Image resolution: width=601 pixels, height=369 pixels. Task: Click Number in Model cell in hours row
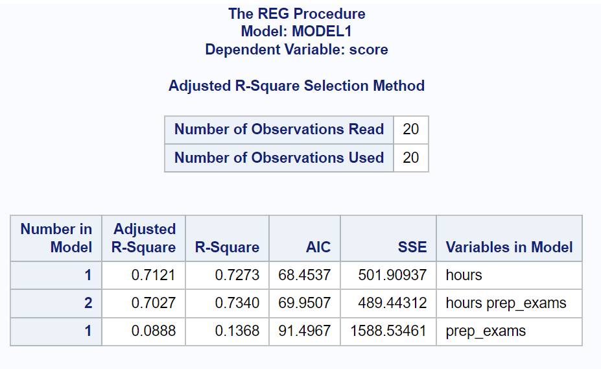tap(56, 276)
